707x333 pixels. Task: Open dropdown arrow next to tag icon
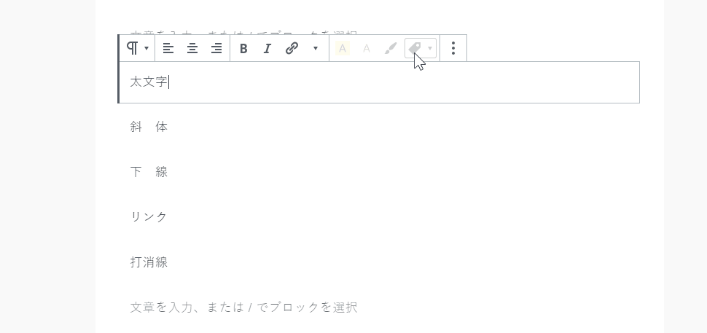tap(430, 48)
